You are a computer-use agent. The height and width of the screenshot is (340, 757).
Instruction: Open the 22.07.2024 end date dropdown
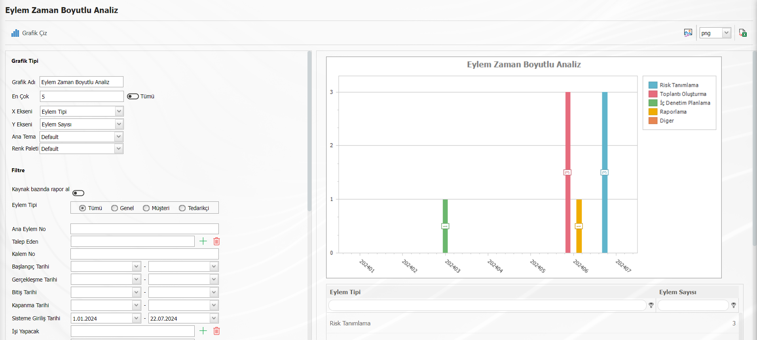click(214, 318)
